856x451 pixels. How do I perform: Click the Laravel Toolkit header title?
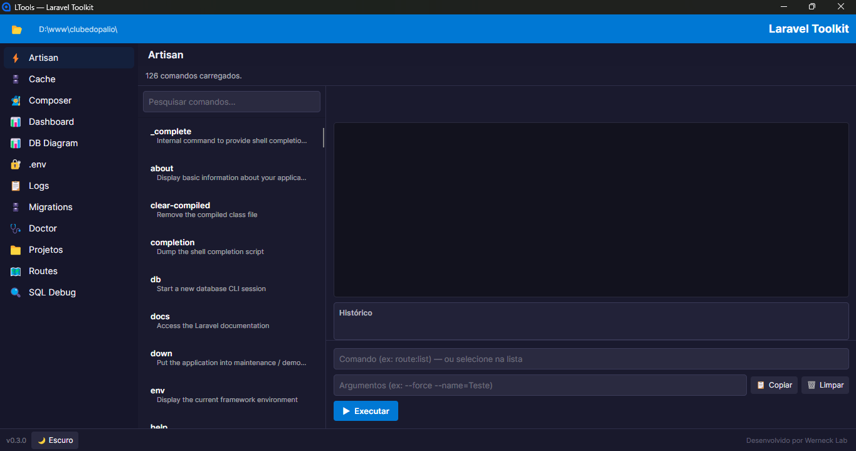pyautogui.click(x=809, y=29)
